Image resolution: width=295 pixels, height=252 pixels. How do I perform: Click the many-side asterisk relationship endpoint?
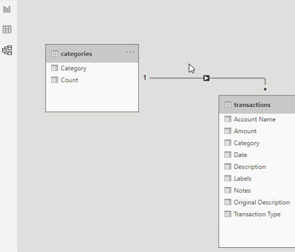pyautogui.click(x=265, y=89)
